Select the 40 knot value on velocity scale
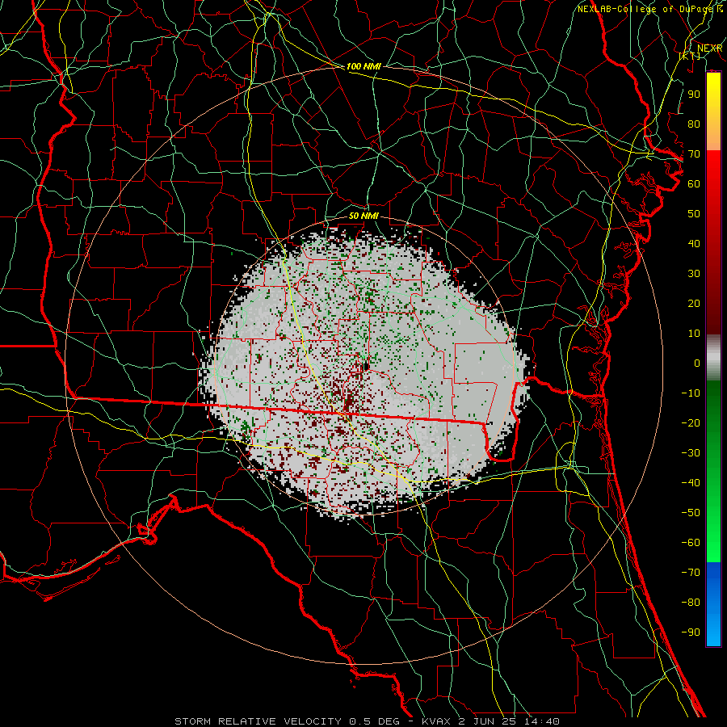Viewport: 727px width, 727px height. coord(694,243)
